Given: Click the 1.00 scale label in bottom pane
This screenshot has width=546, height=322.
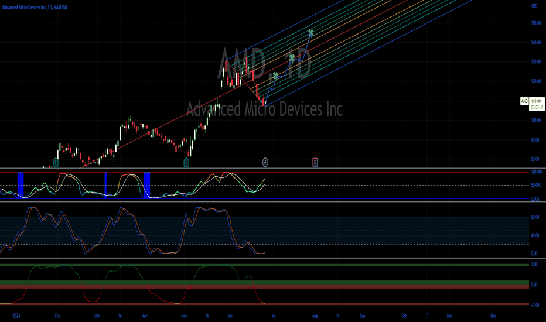Looking at the screenshot, I should pos(534,265).
